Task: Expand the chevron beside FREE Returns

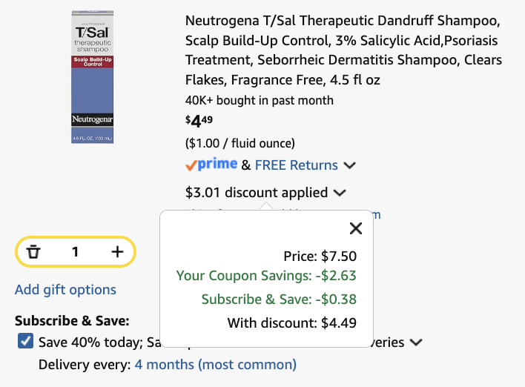Action: click(x=349, y=165)
